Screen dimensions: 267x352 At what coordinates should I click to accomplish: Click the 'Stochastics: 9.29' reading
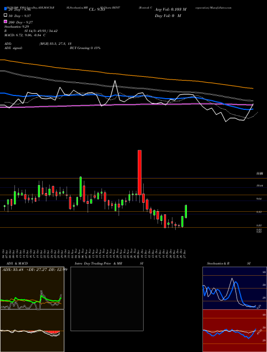click(x=17, y=27)
